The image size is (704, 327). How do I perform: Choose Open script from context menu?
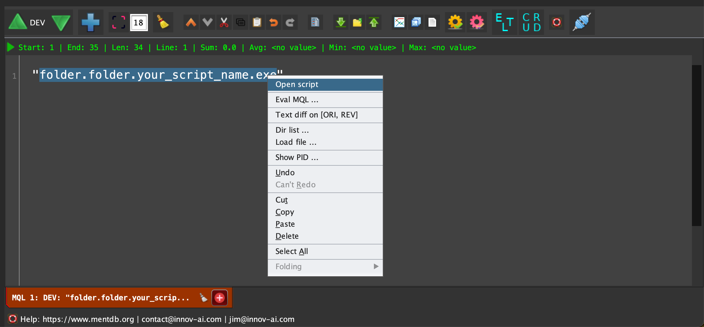(325, 84)
